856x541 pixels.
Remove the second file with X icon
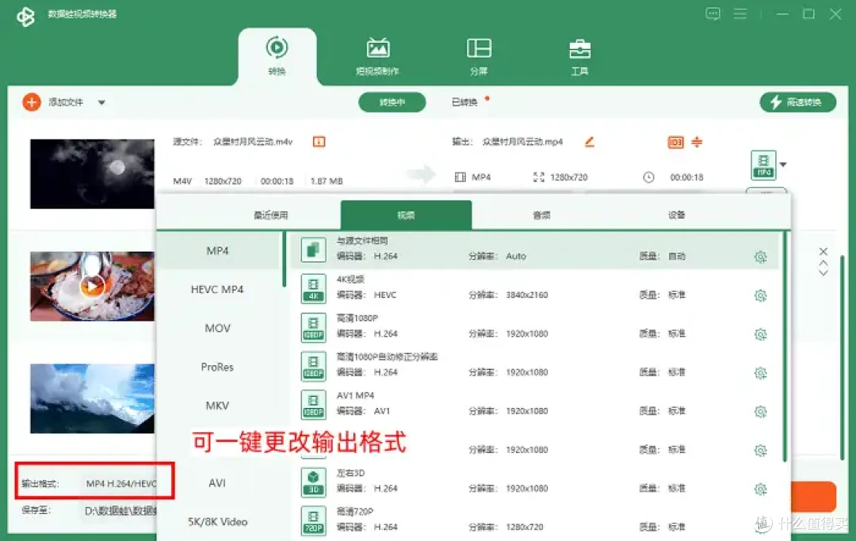click(x=824, y=251)
